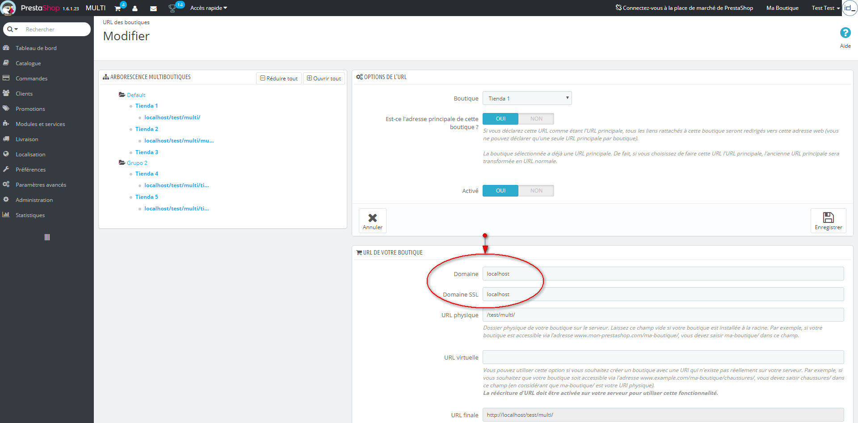Click the Grupo 2 group label

(137, 163)
